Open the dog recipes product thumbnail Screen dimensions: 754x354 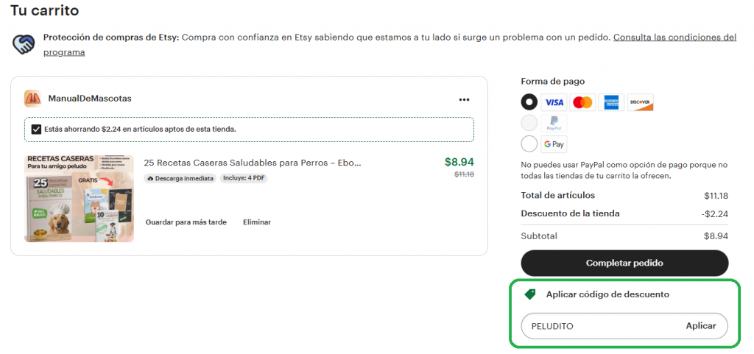tap(79, 199)
